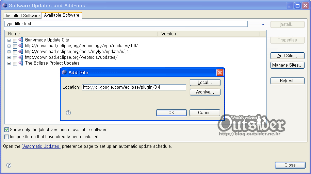
Task: Click The Eclipse Project Updates site icon
Action: 21,63
